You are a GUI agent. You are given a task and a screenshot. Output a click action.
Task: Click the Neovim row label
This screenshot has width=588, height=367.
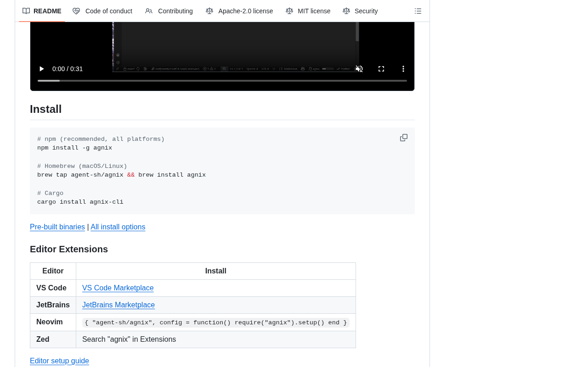pyautogui.click(x=50, y=322)
